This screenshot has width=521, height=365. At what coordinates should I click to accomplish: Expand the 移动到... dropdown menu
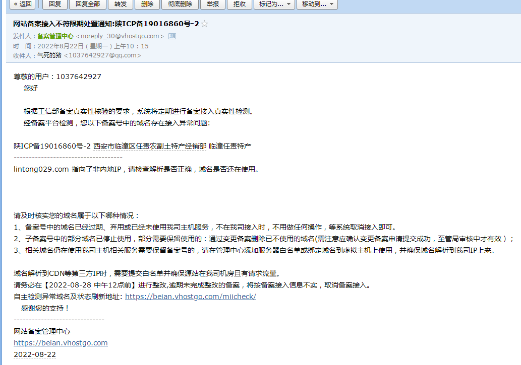(x=317, y=4)
